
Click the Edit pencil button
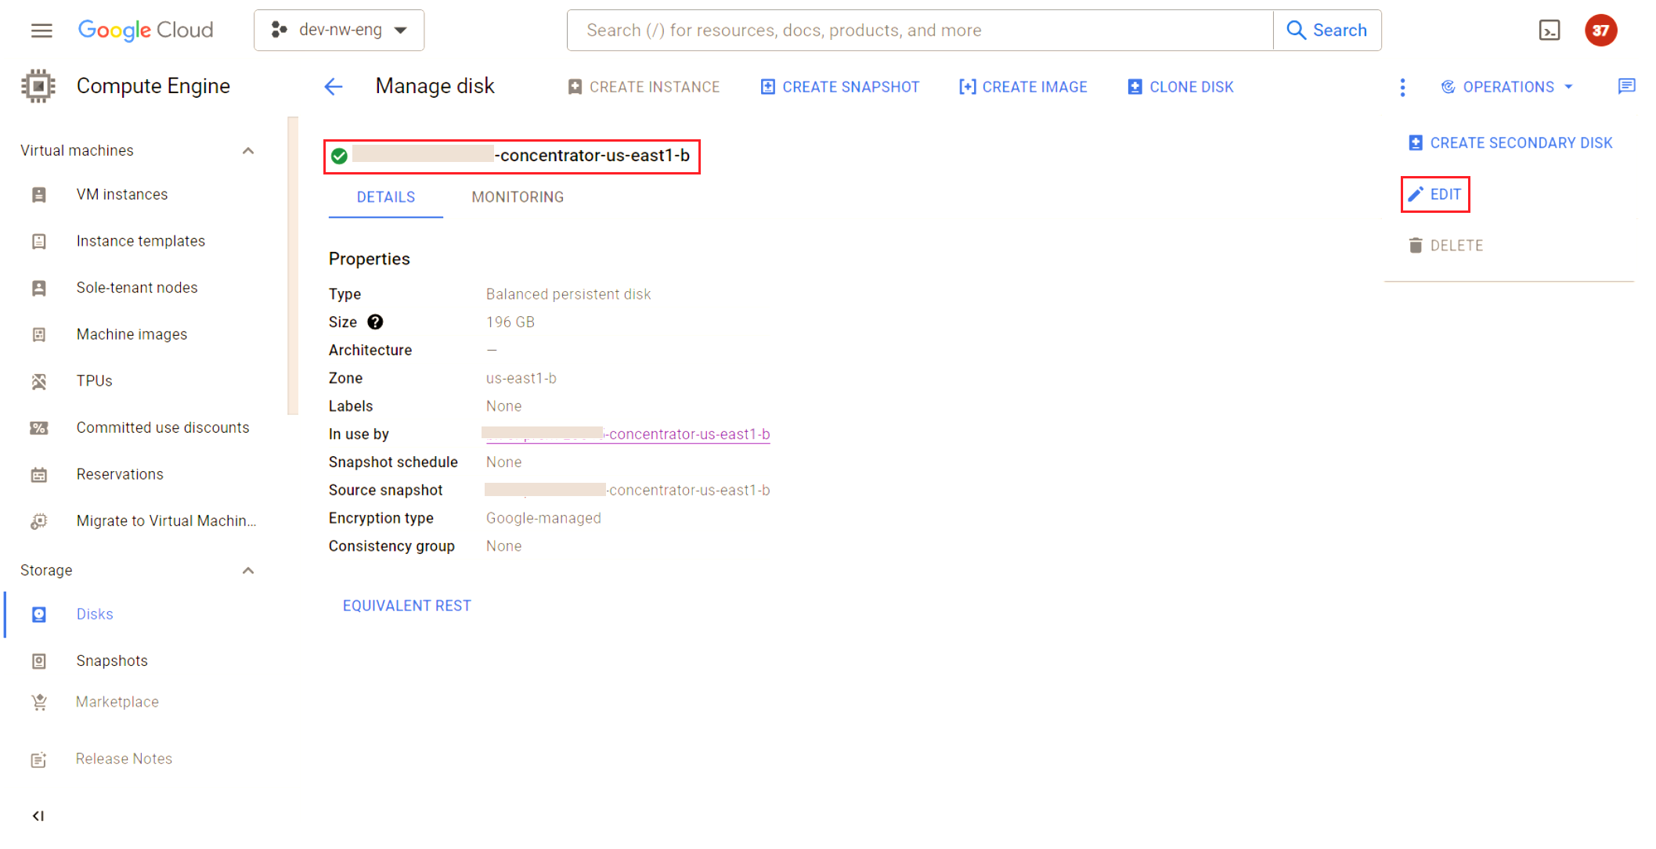1435,195
